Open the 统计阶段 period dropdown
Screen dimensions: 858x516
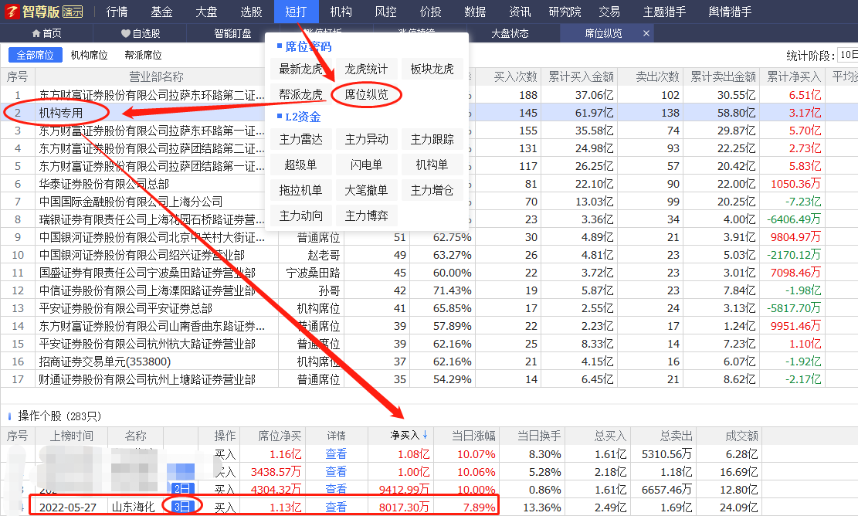pyautogui.click(x=848, y=55)
